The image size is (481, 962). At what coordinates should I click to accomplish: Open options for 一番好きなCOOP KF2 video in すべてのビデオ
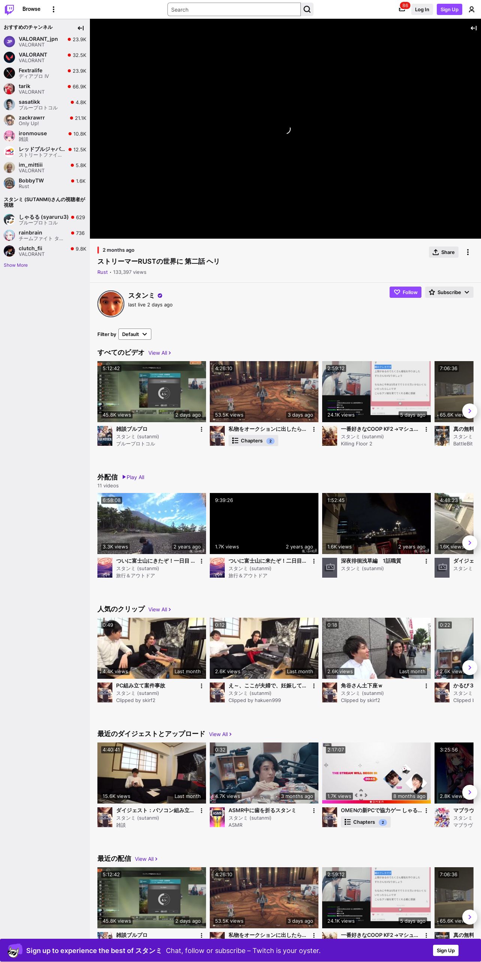coord(426,429)
